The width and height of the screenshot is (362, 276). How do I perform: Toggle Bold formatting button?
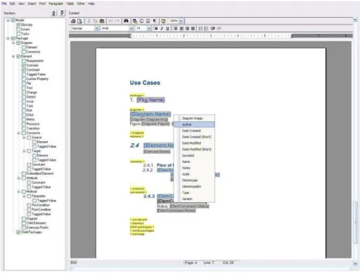click(x=156, y=29)
